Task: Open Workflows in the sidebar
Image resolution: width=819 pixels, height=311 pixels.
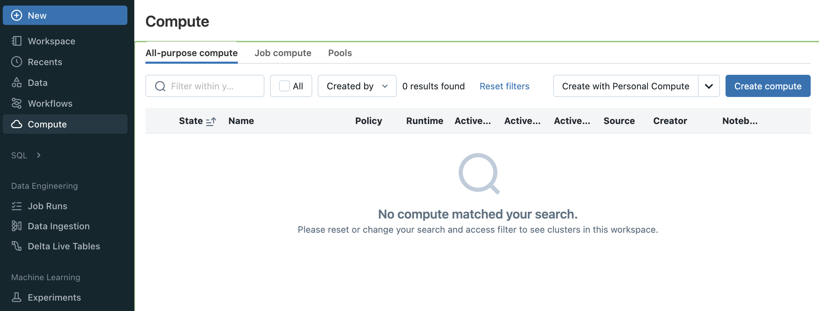Action: point(65,103)
